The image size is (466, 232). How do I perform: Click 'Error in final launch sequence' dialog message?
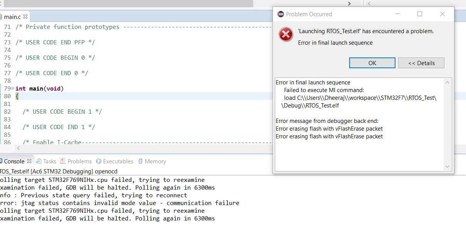coord(335,43)
